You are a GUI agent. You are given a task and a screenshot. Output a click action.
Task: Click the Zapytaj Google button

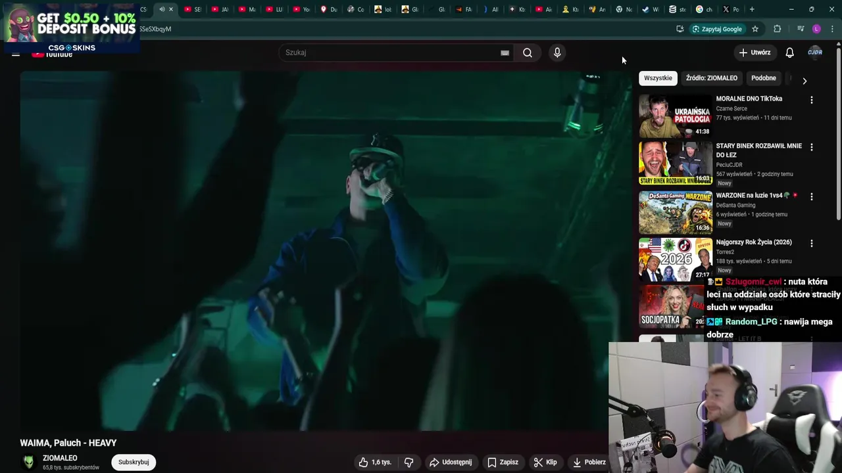(x=716, y=29)
